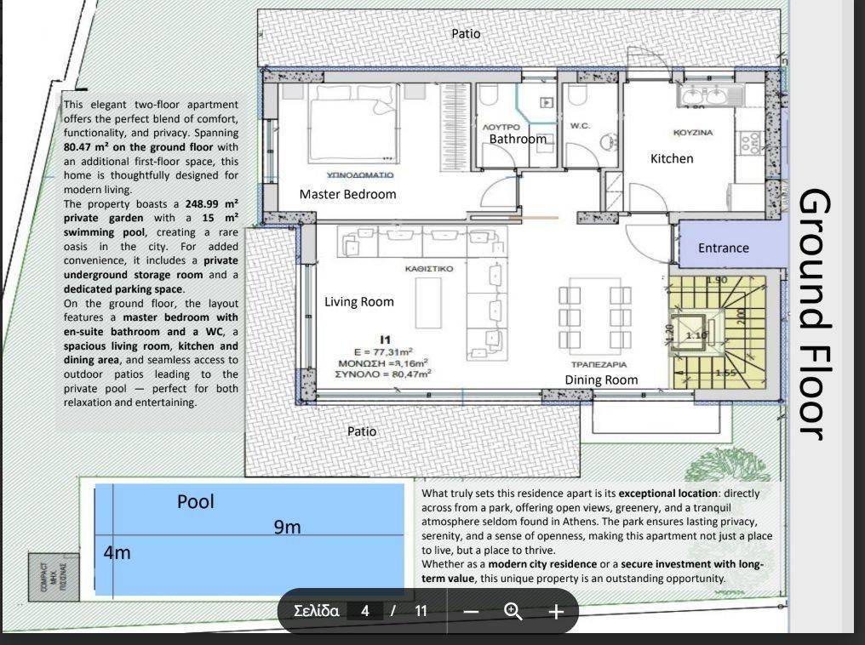The width and height of the screenshot is (865, 645).
Task: Click the magnifier fit-zoom icon
Action: pyautogui.click(x=513, y=611)
